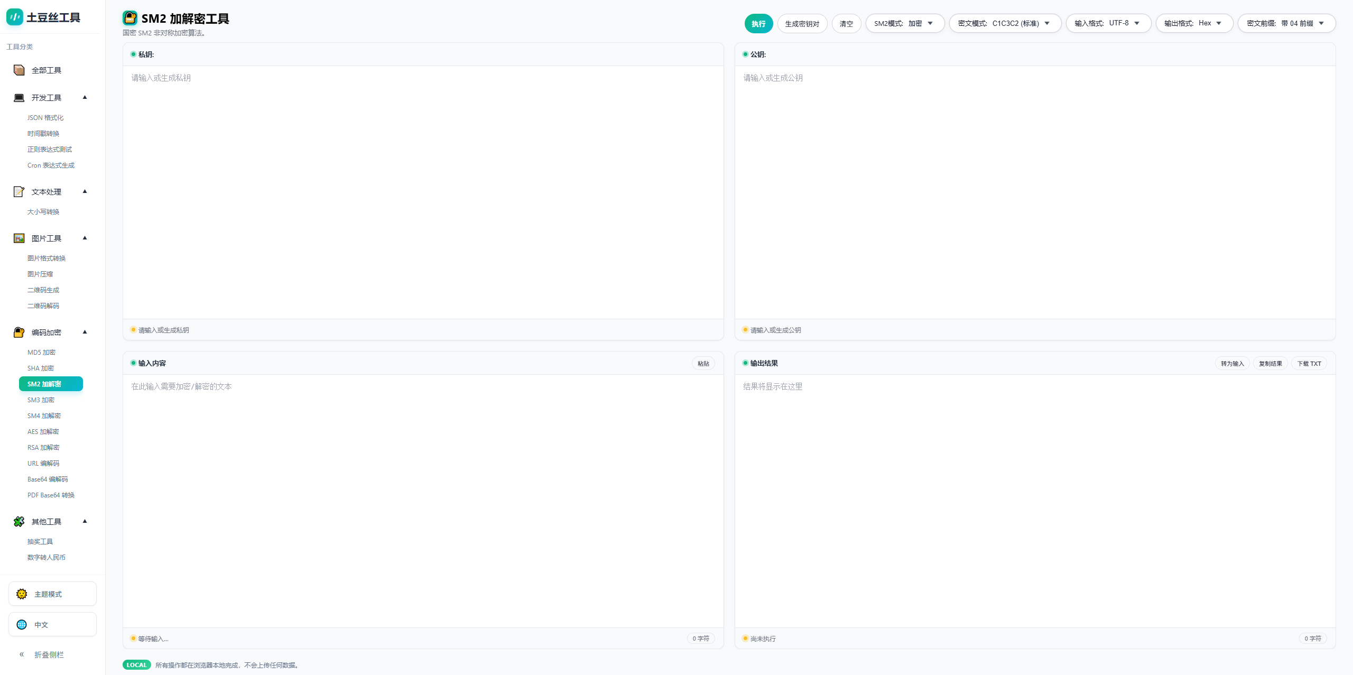Open SM4 加解密 in sidebar
Viewport: 1353px width, 675px height.
tap(44, 416)
